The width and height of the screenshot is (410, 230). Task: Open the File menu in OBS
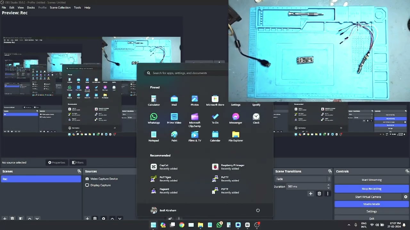4,7
